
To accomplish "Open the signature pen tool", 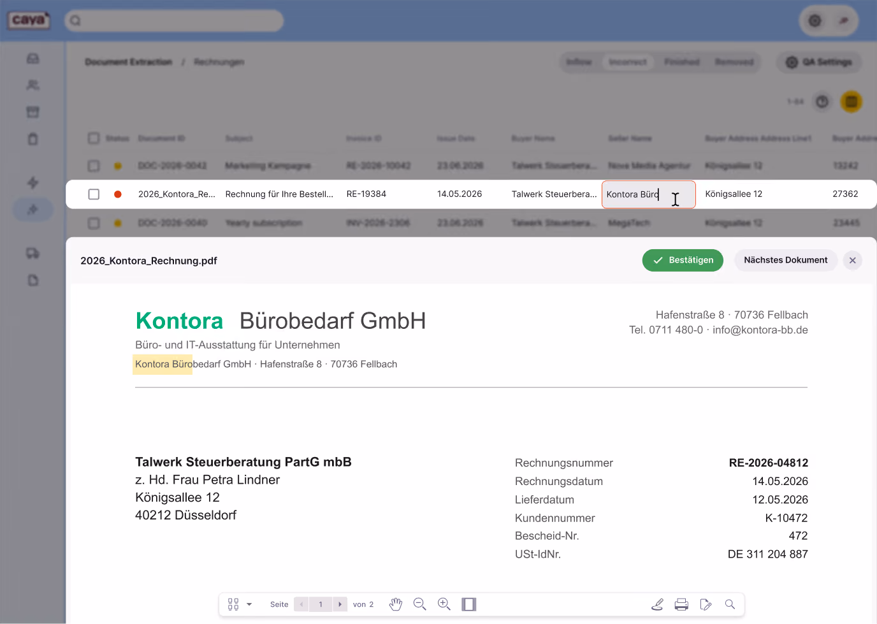I will pos(657,604).
